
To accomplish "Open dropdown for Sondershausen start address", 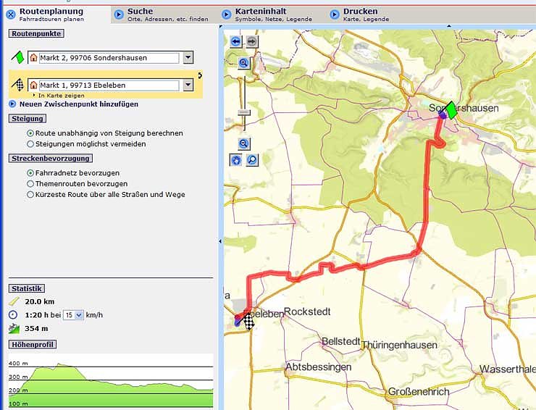I will (188, 58).
